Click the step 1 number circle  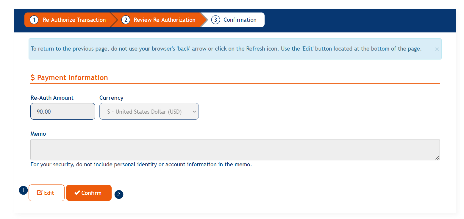pyautogui.click(x=34, y=20)
